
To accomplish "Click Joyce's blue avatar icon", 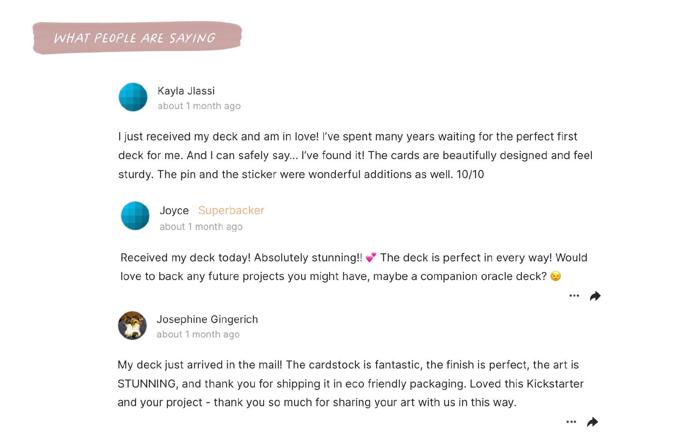I will point(135,216).
